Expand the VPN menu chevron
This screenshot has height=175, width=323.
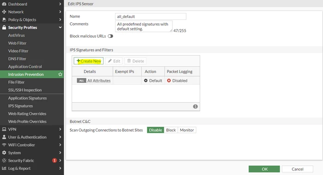60,129
